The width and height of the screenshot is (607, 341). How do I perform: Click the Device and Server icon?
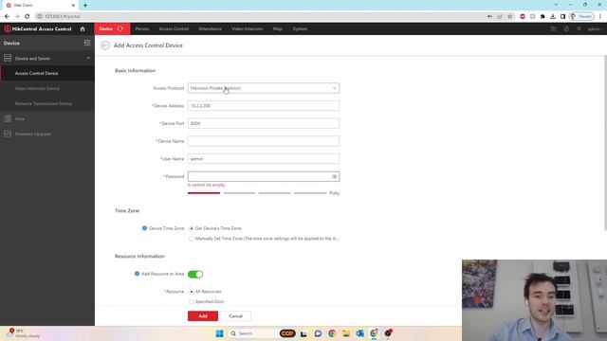pos(8,58)
